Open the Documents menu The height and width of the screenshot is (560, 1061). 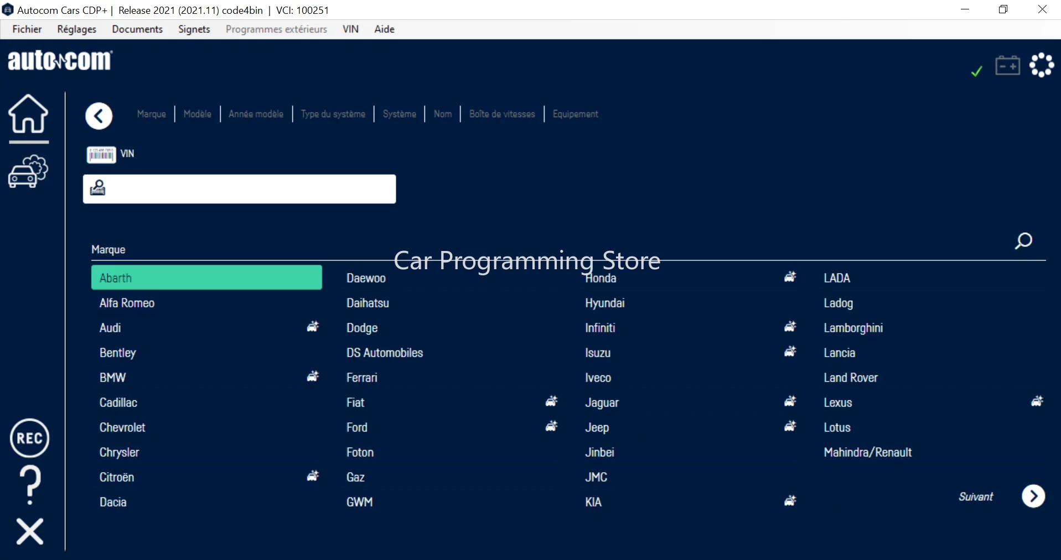tap(137, 29)
